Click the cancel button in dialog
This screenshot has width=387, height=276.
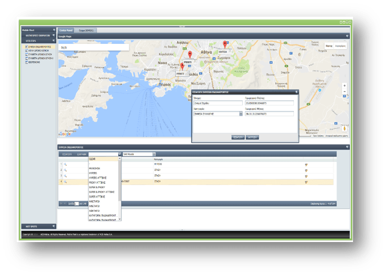pyautogui.click(x=252, y=137)
